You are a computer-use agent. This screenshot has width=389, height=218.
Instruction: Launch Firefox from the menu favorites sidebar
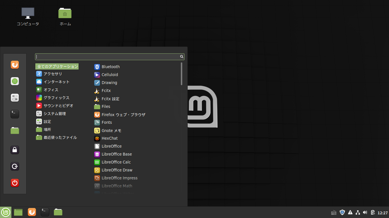click(x=15, y=65)
